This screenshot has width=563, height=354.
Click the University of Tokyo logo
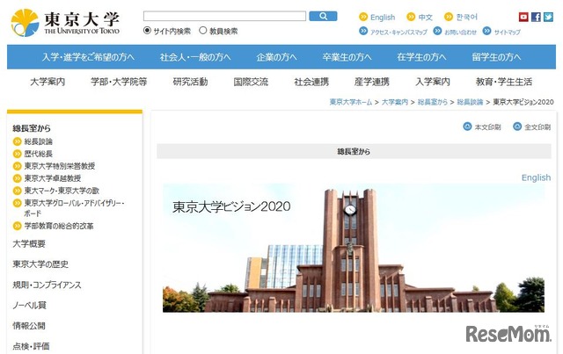point(65,23)
